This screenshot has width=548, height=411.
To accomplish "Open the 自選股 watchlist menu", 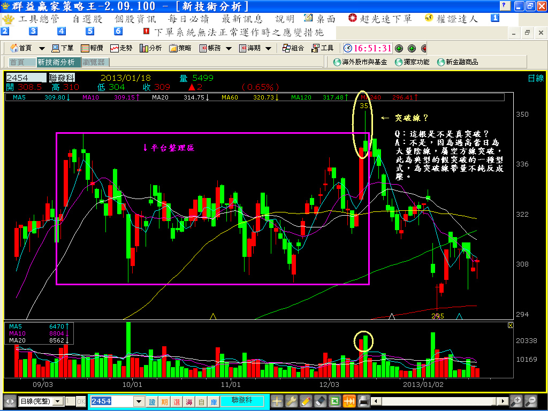I will tap(88, 19).
